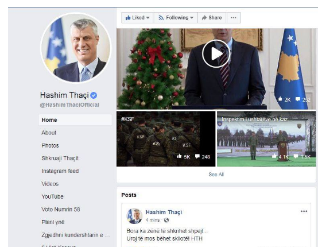Click the globe privacy icon on post
The height and width of the screenshot is (247, 322).
tap(166, 220)
